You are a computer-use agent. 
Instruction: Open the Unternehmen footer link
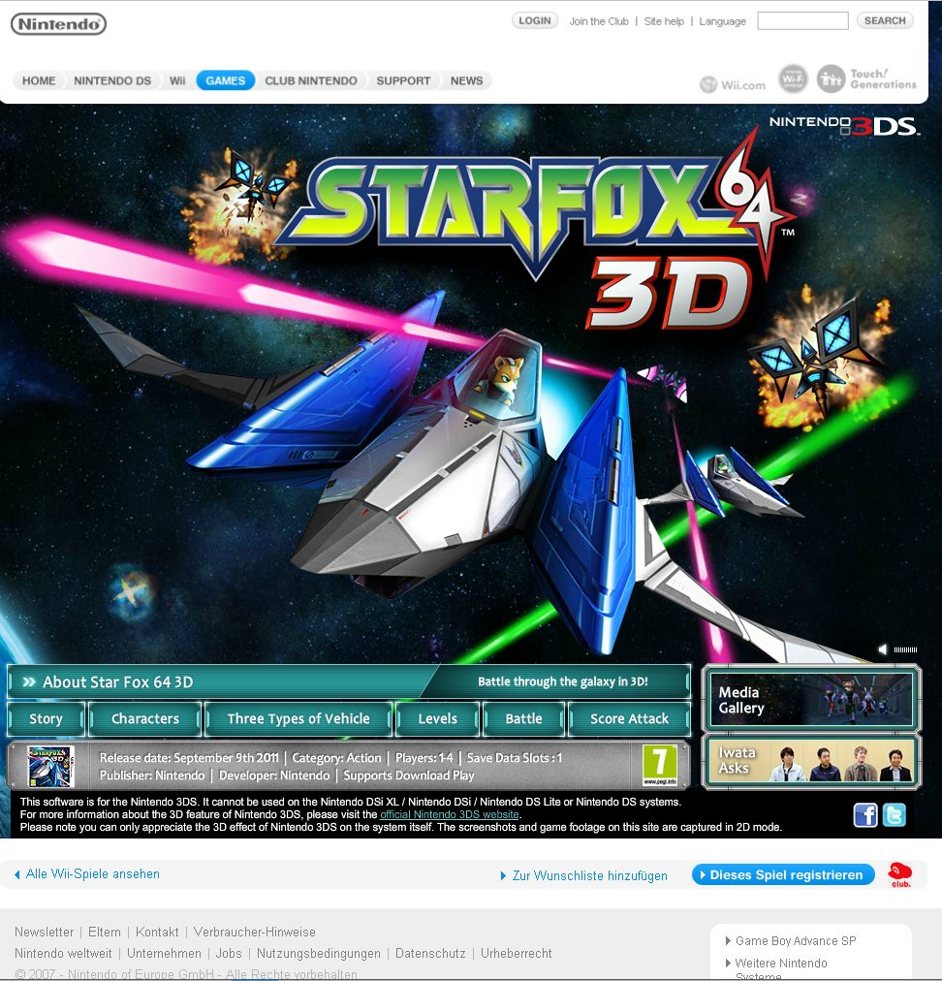pyautogui.click(x=164, y=954)
